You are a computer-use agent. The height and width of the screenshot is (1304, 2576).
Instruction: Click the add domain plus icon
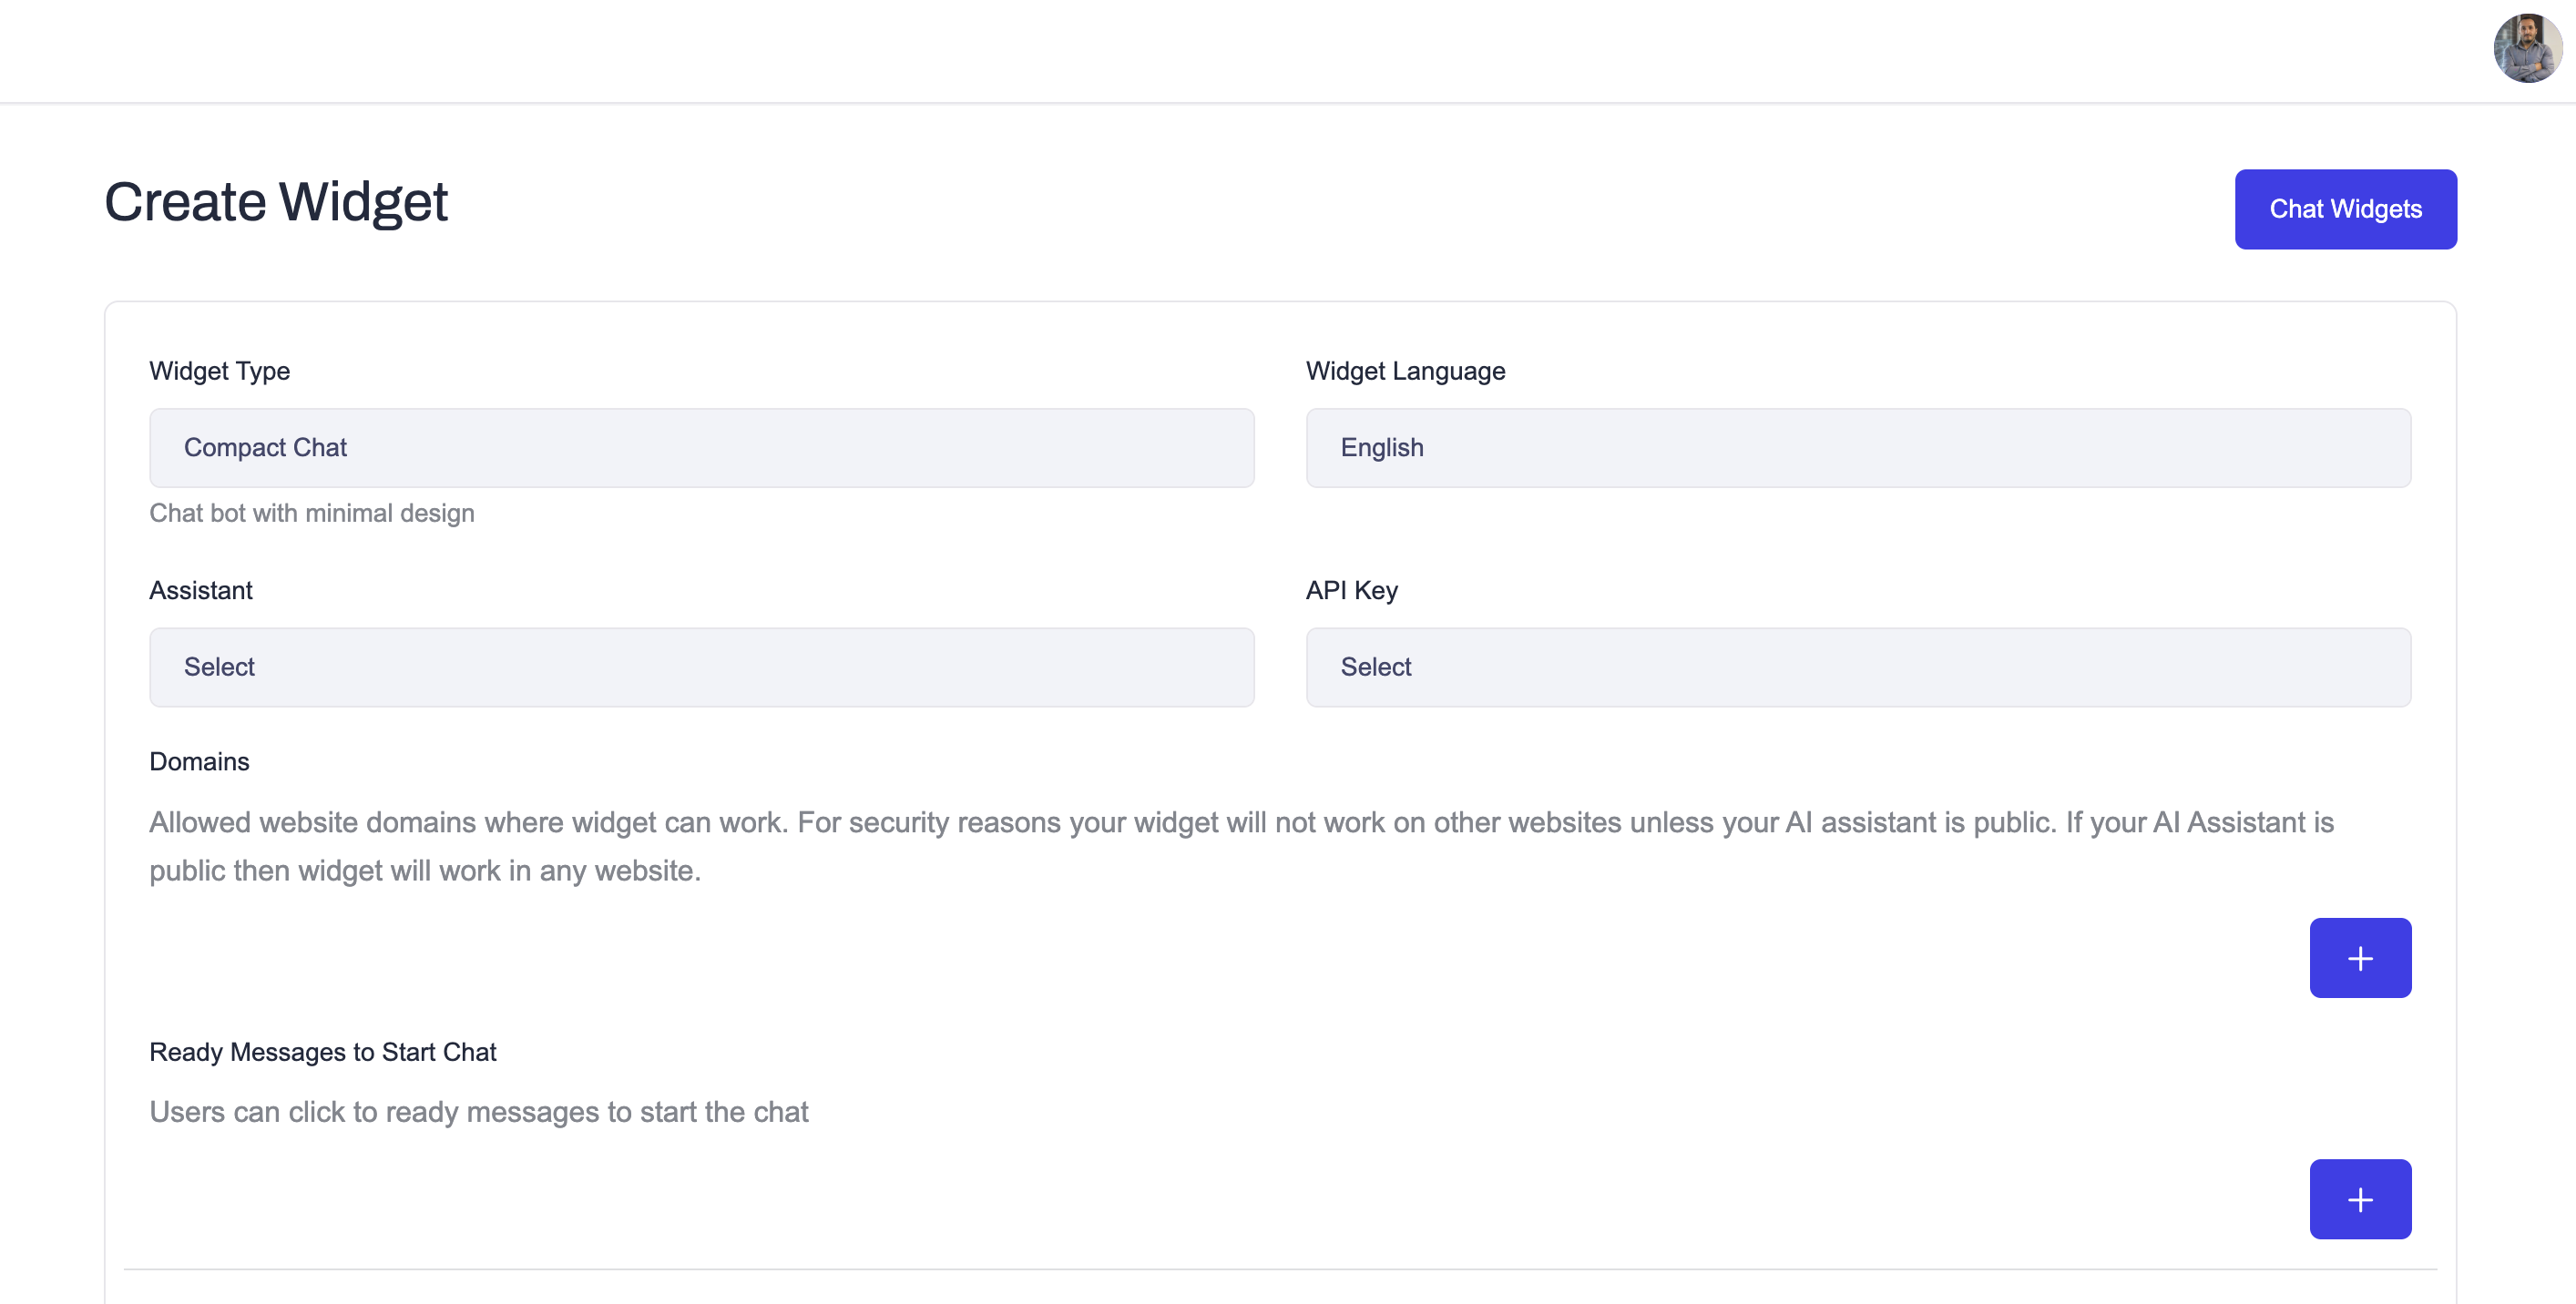(x=2360, y=957)
